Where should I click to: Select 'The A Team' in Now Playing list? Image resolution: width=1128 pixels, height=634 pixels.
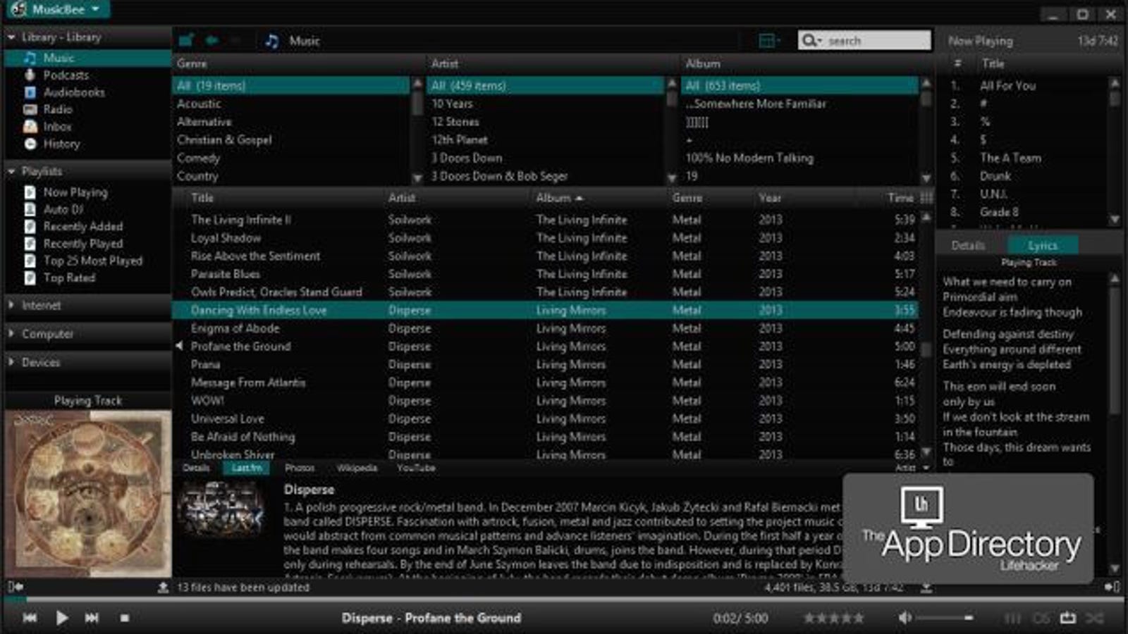click(x=1010, y=158)
